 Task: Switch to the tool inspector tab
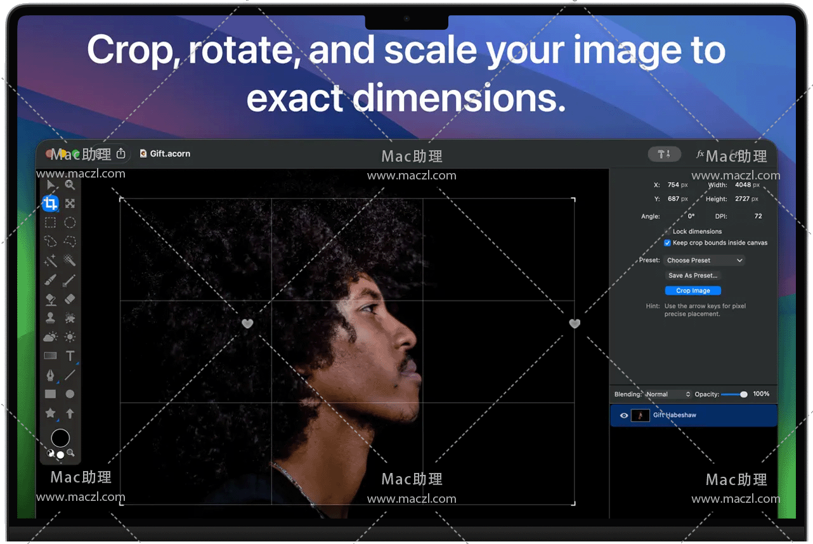(x=664, y=154)
